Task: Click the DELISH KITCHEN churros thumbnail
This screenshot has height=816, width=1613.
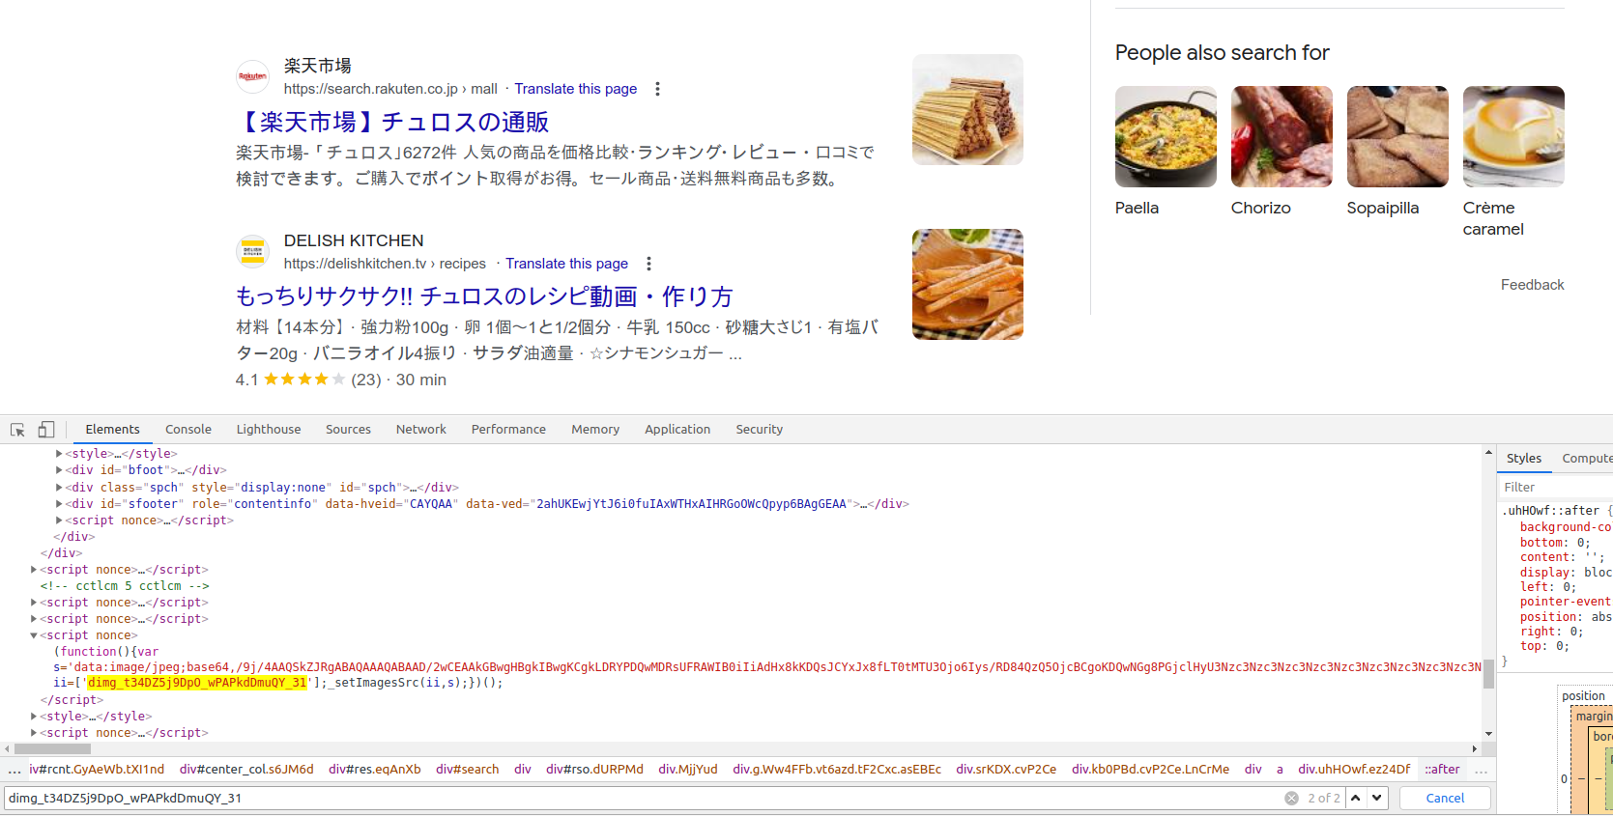Action: (967, 284)
